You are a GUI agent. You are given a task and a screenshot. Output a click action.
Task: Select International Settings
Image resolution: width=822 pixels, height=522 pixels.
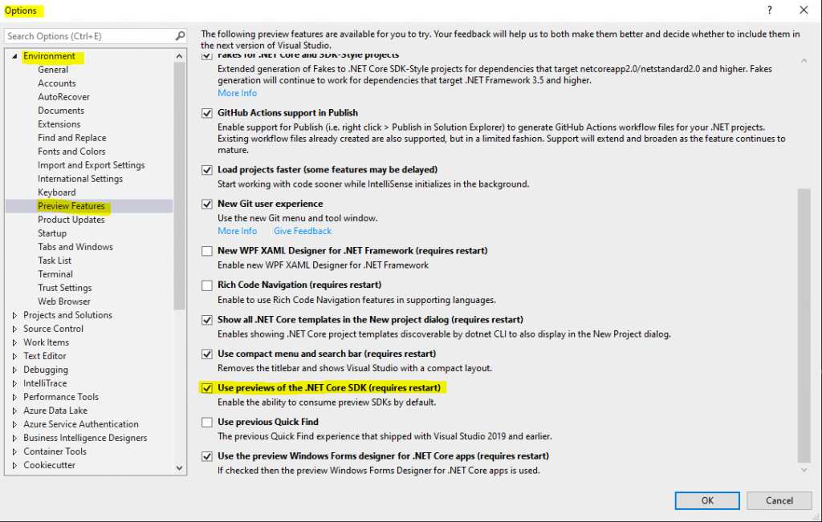(x=80, y=179)
